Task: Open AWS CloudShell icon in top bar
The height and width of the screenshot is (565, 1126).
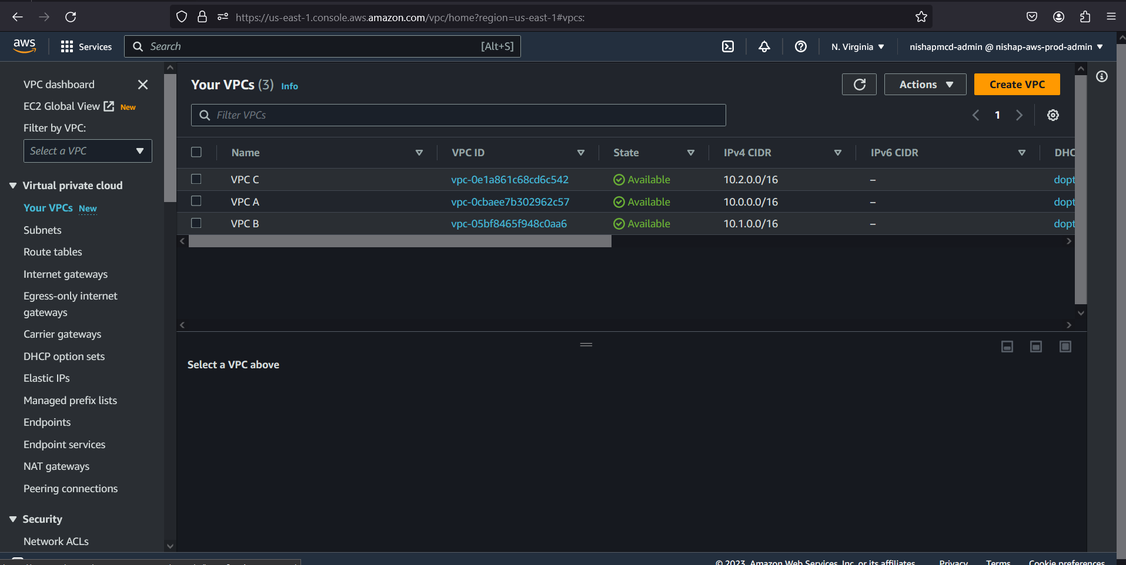Action: click(728, 47)
